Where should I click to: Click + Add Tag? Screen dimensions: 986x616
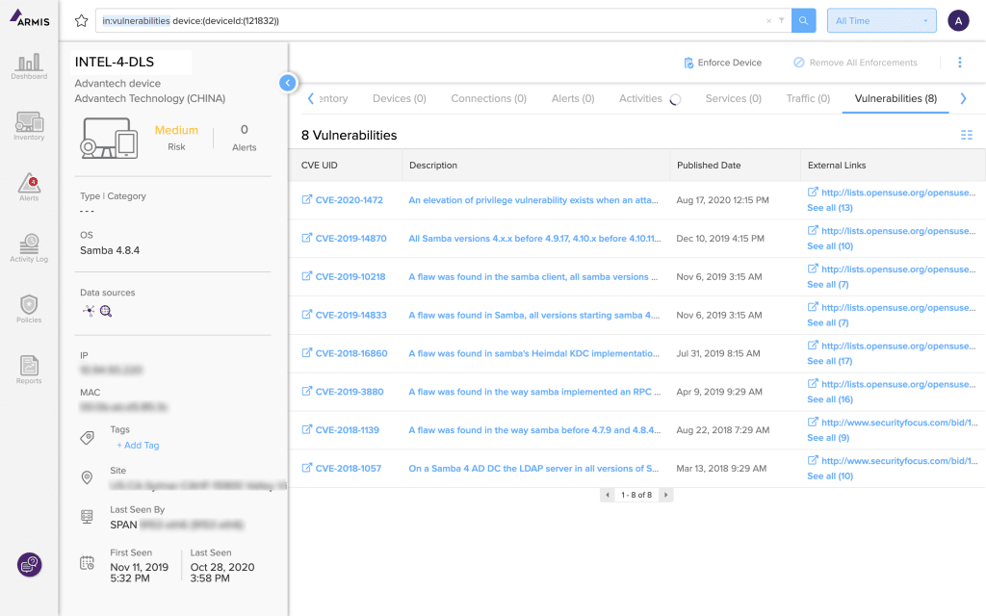pyautogui.click(x=138, y=445)
